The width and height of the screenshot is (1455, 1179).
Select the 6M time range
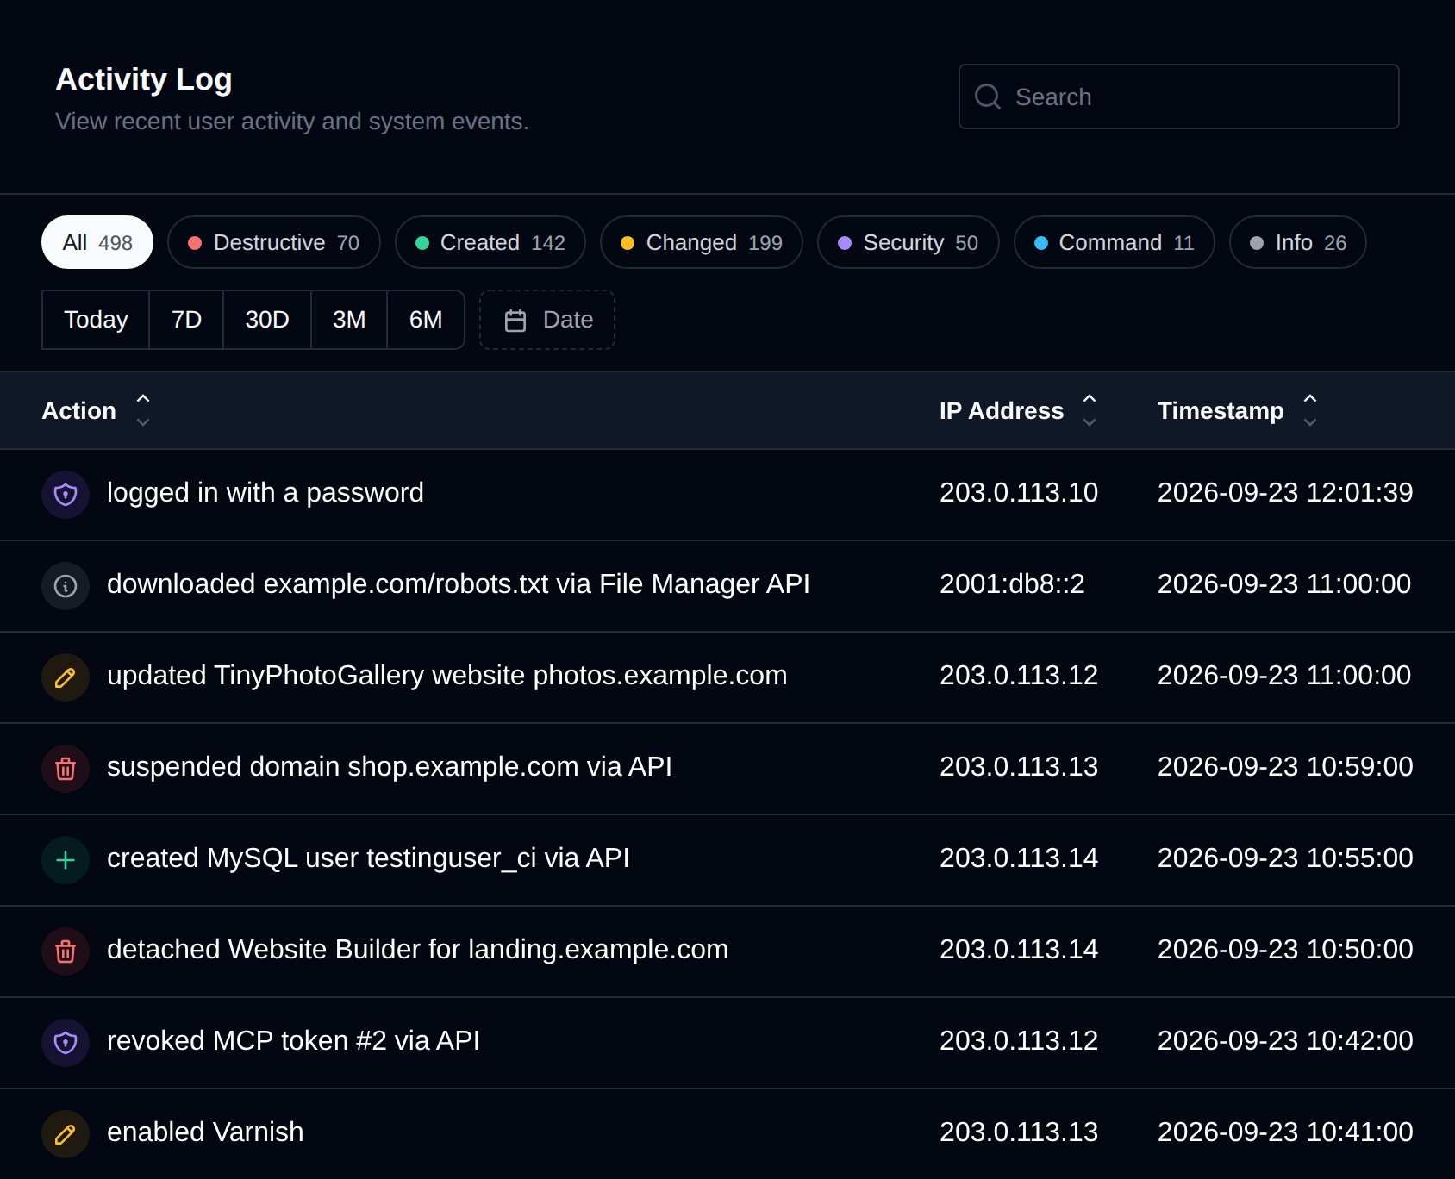(426, 320)
